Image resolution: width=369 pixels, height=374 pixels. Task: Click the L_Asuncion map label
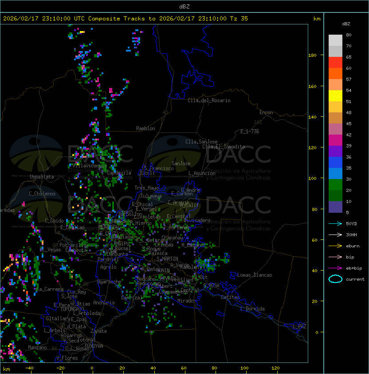point(202,173)
